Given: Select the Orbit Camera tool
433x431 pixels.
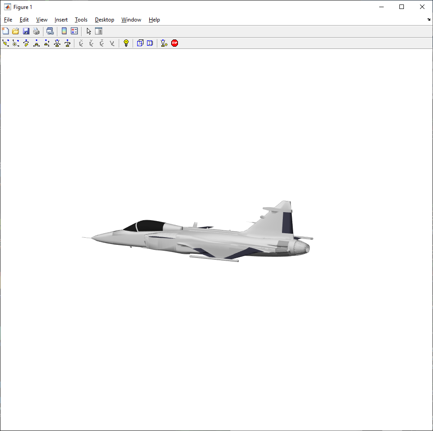Looking at the screenshot, I should (x=5, y=43).
